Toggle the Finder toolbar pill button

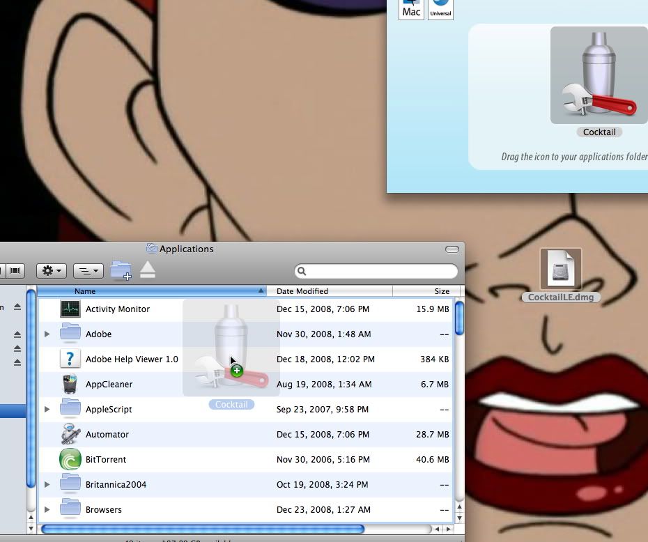click(452, 249)
